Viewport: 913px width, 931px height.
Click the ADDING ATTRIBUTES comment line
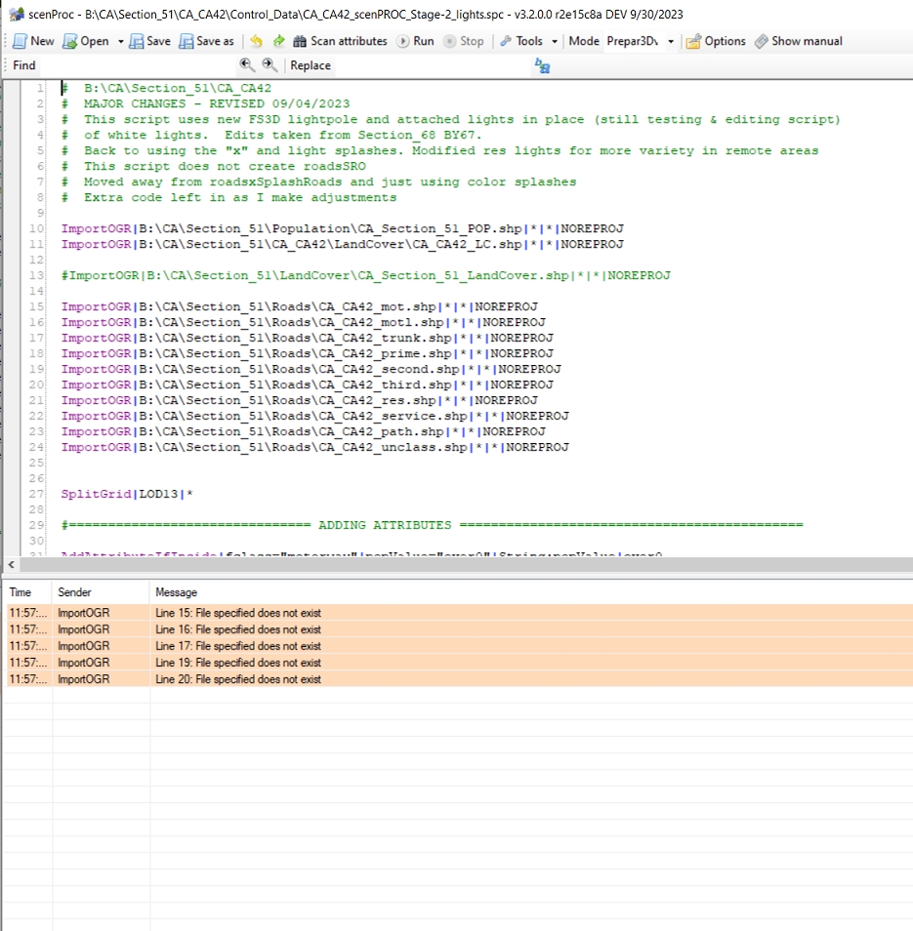[432, 525]
